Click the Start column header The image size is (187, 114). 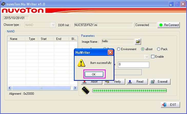pos(44,39)
